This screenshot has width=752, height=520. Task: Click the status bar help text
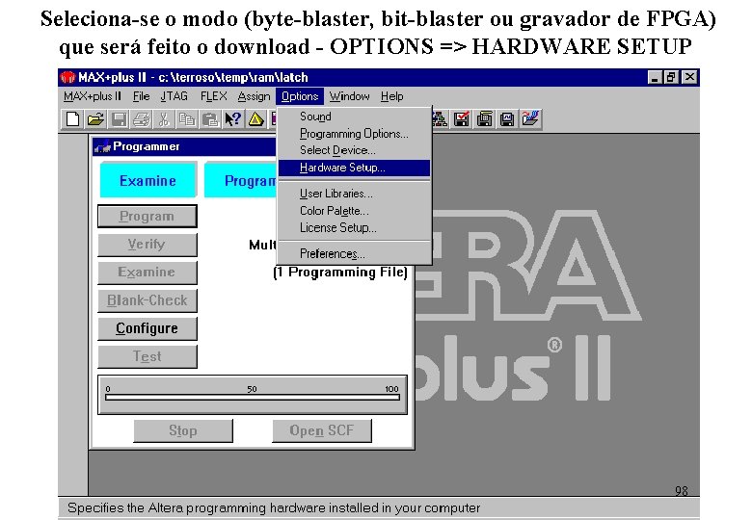pyautogui.click(x=274, y=508)
